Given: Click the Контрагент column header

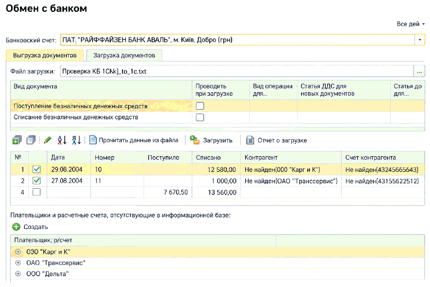Looking at the screenshot, I should tap(291, 157).
